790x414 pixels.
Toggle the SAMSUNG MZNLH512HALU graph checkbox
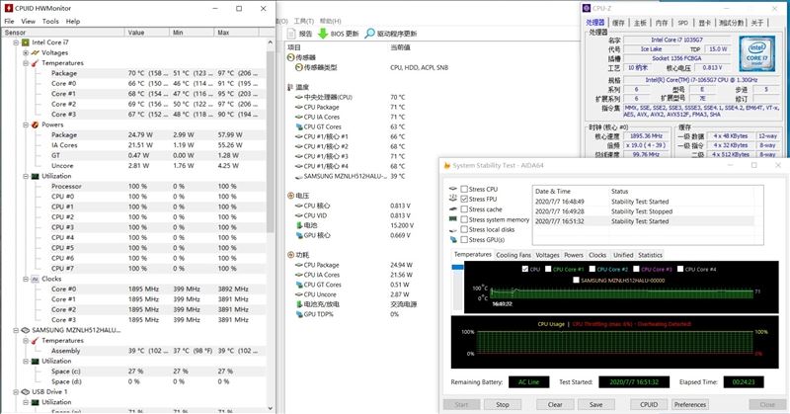coord(576,280)
